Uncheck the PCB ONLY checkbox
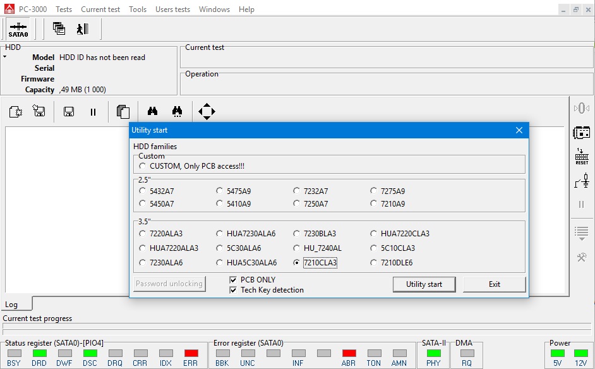The image size is (595, 369). [x=233, y=280]
